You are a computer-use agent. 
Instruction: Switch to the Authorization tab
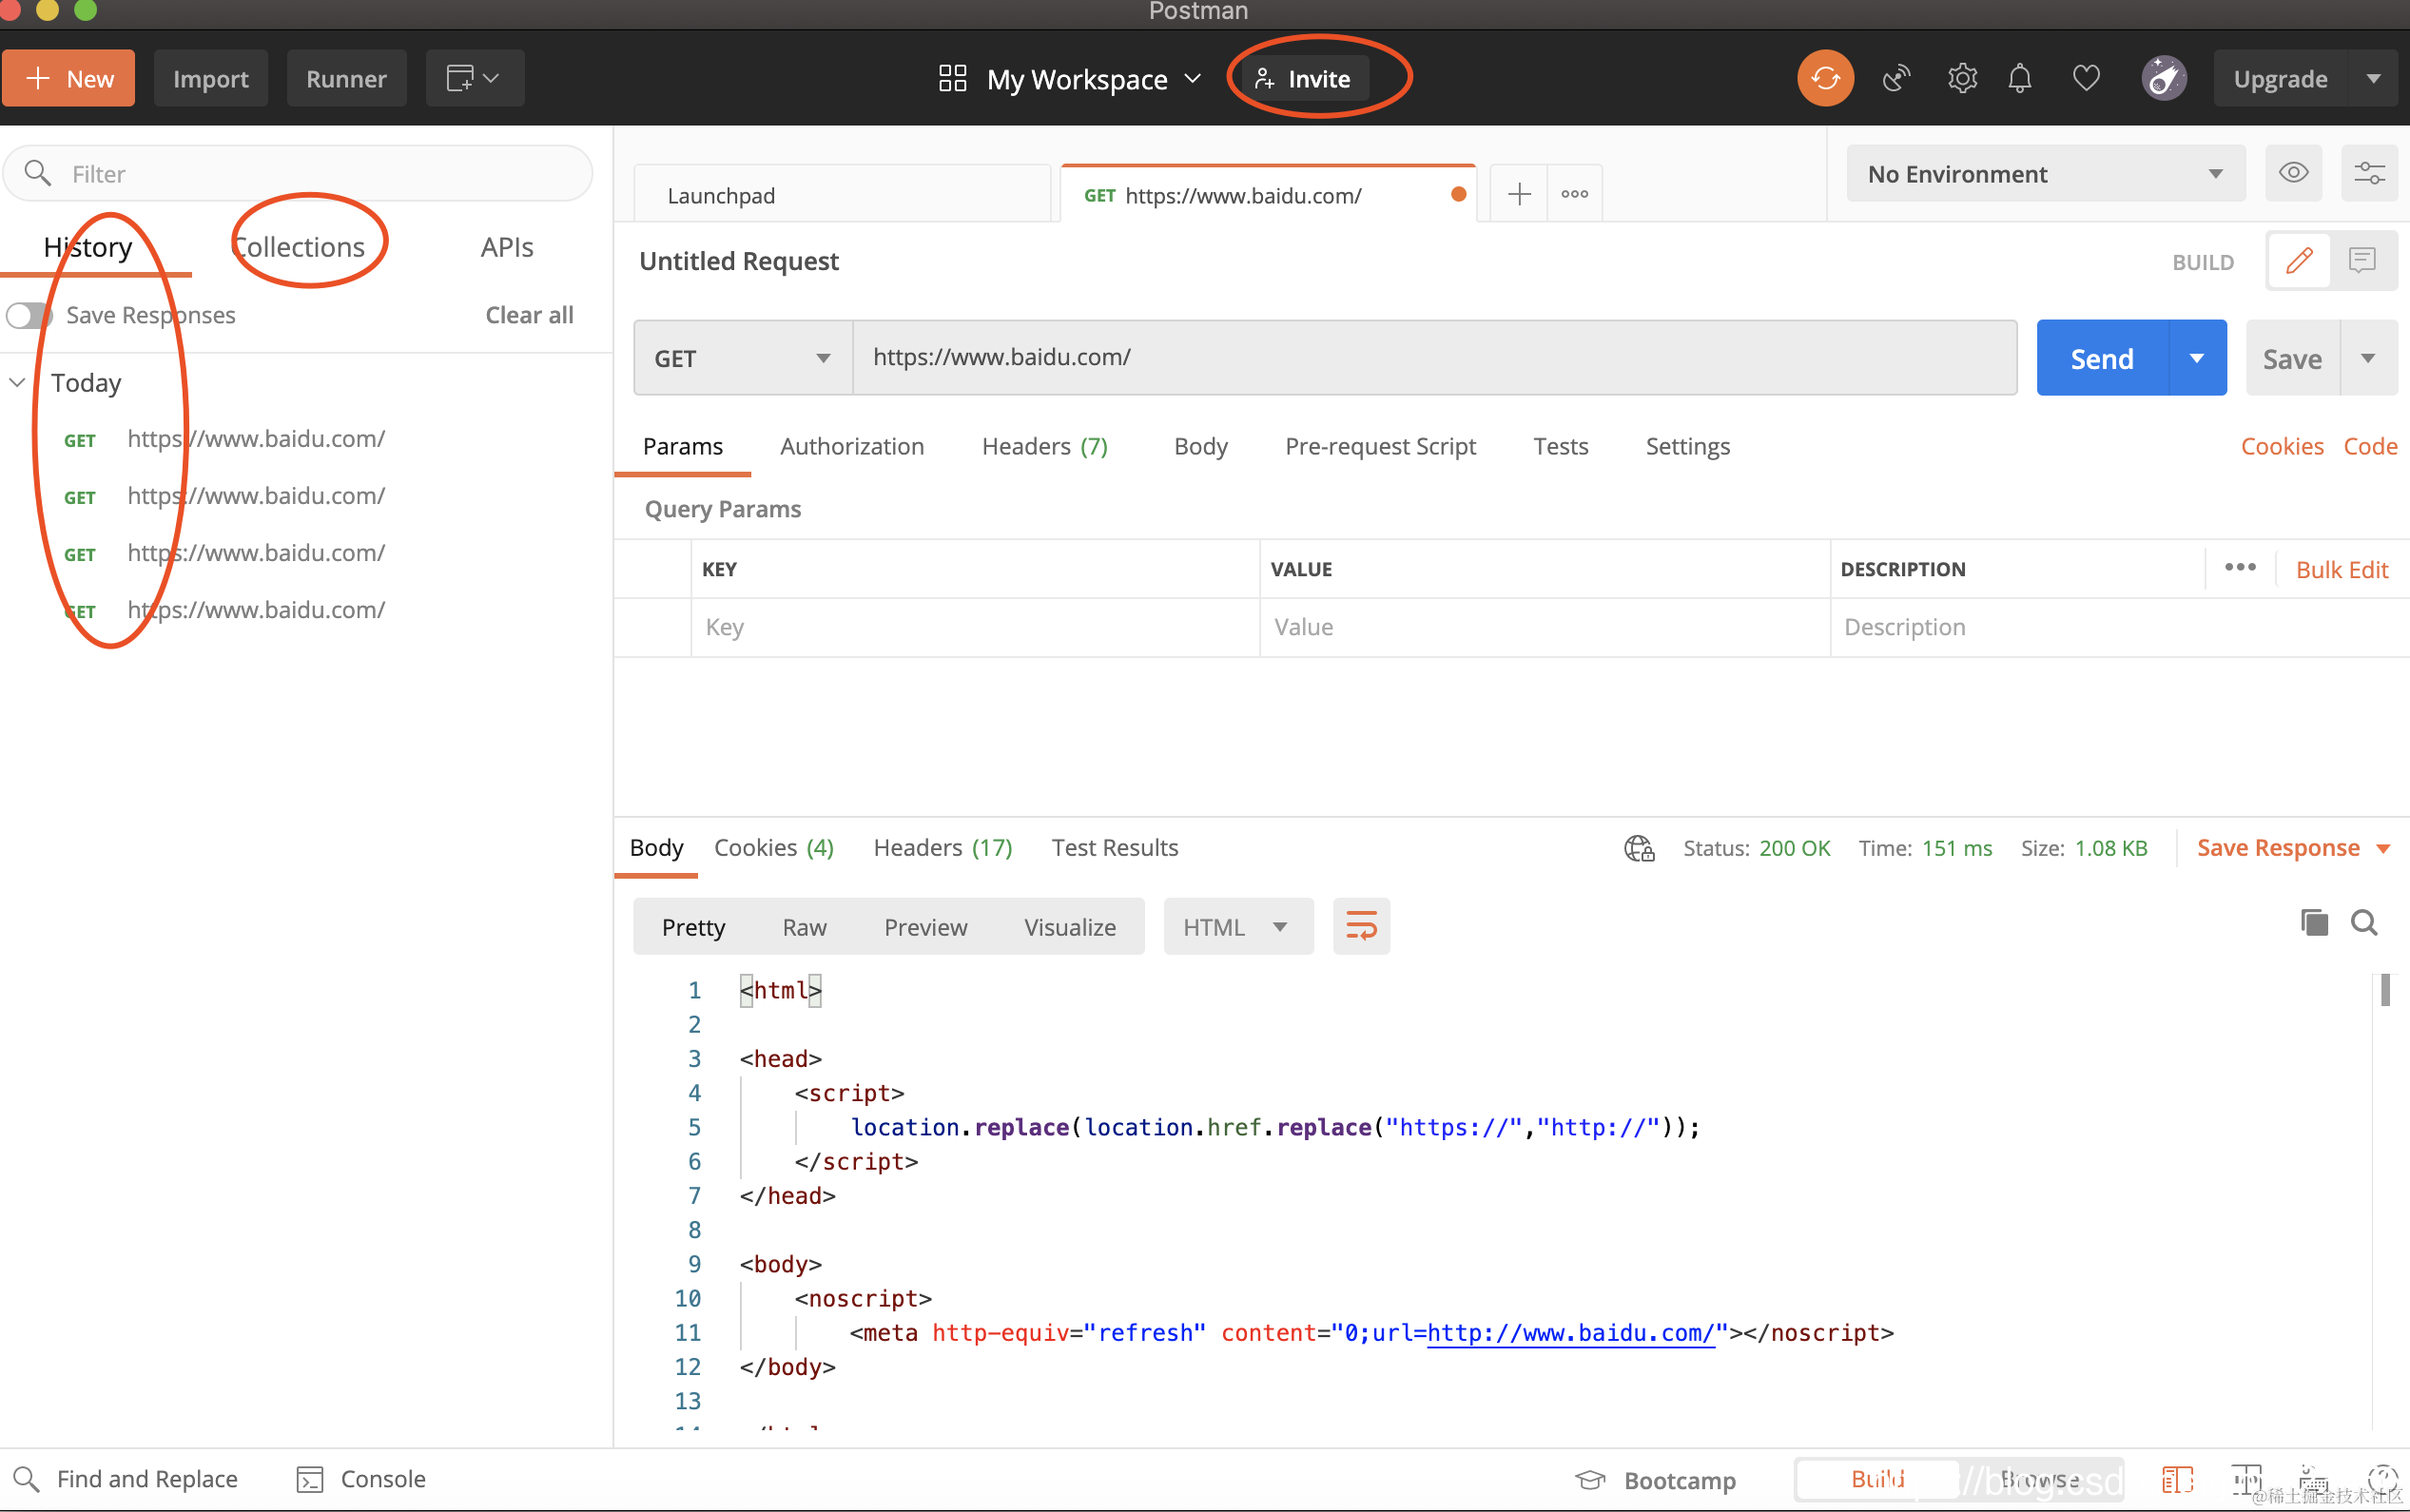point(851,446)
